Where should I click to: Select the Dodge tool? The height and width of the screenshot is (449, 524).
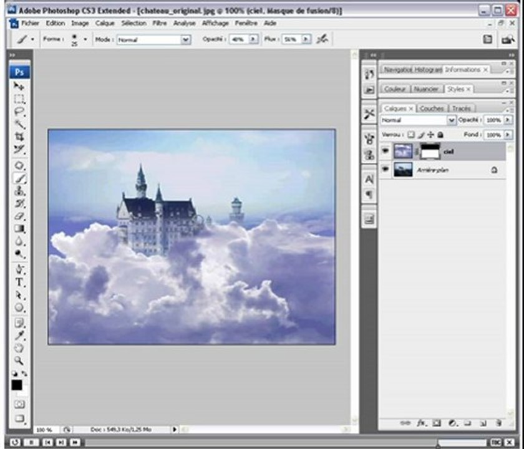pos(19,254)
